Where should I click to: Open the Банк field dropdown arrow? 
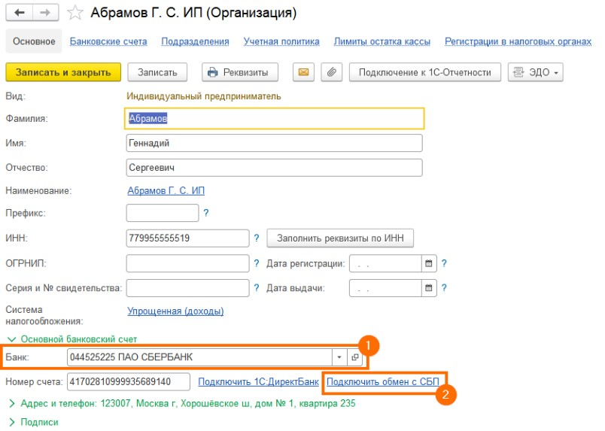(x=339, y=357)
